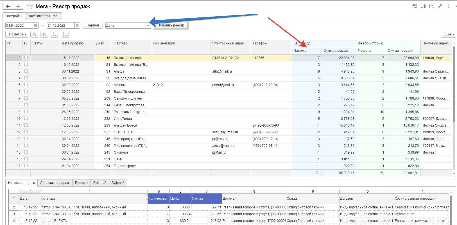Open the Буфер 2 tab
This screenshot has height=225, width=457.
100,183
